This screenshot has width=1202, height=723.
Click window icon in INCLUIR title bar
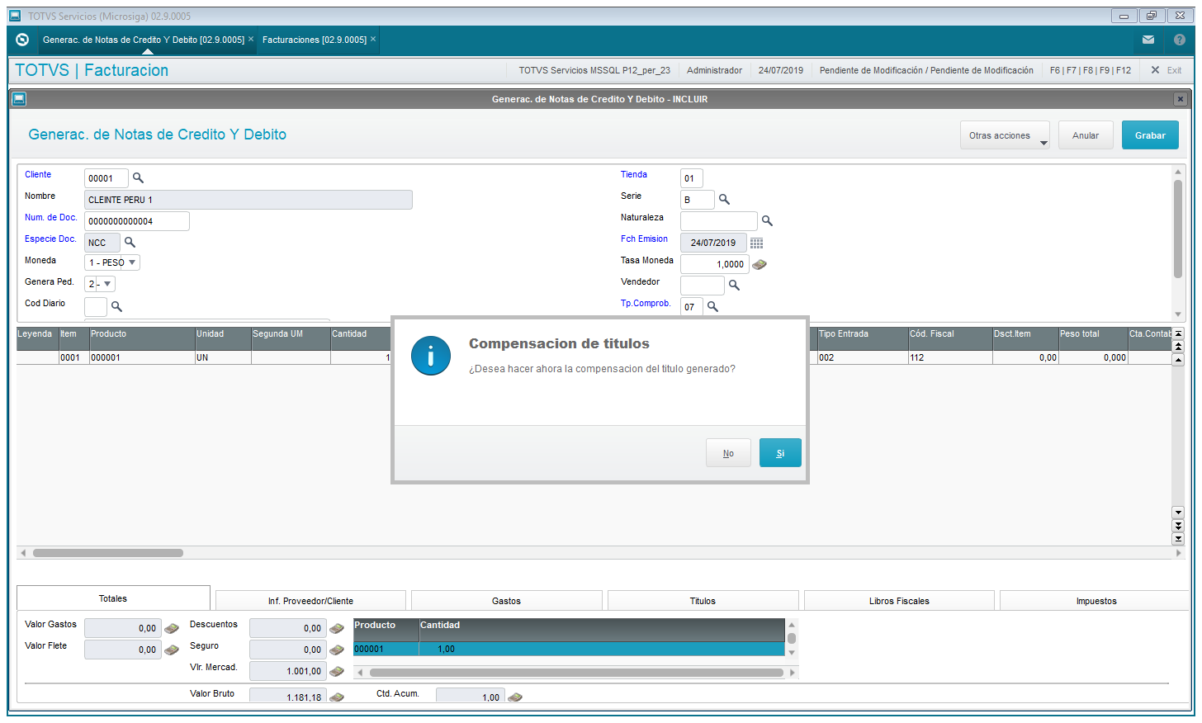[19, 99]
